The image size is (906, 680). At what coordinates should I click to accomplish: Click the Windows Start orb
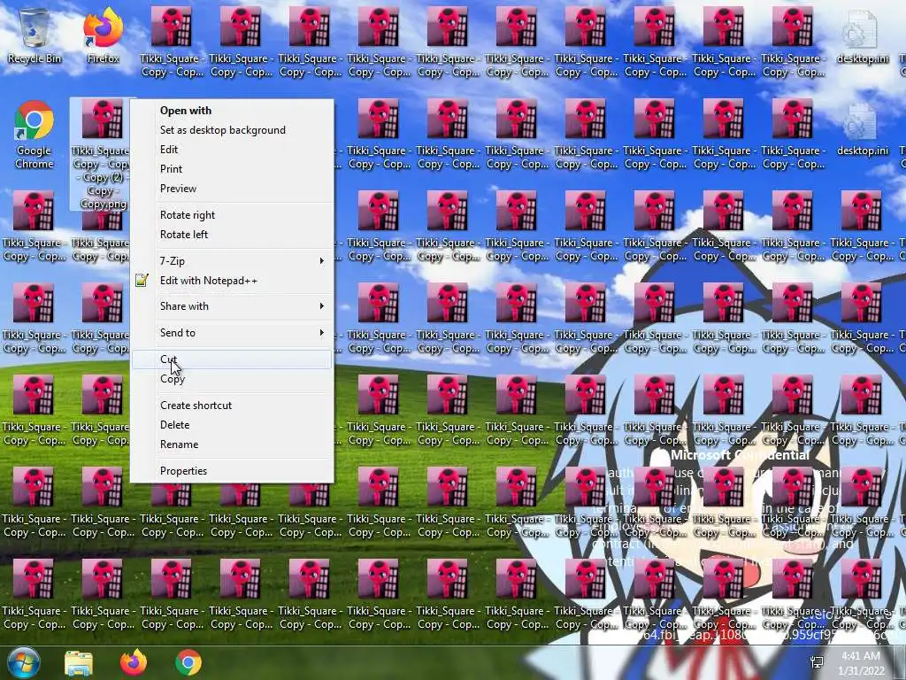[24, 662]
